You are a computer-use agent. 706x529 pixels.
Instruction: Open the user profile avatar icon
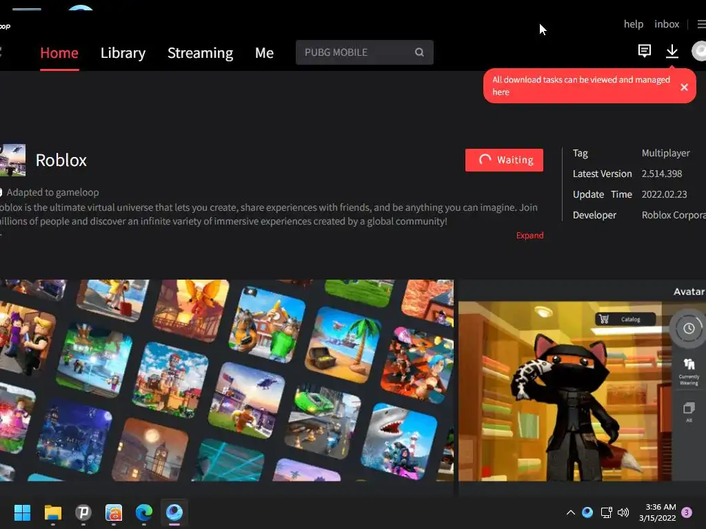point(699,51)
